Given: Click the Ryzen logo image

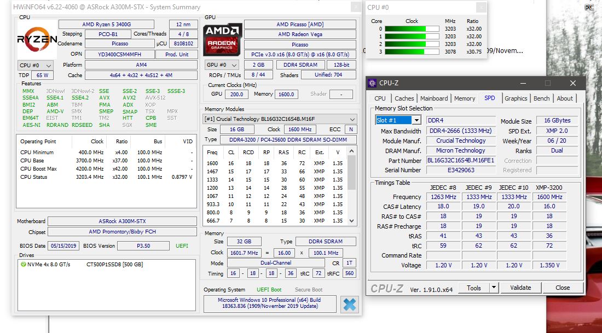Looking at the screenshot, I should [x=37, y=39].
